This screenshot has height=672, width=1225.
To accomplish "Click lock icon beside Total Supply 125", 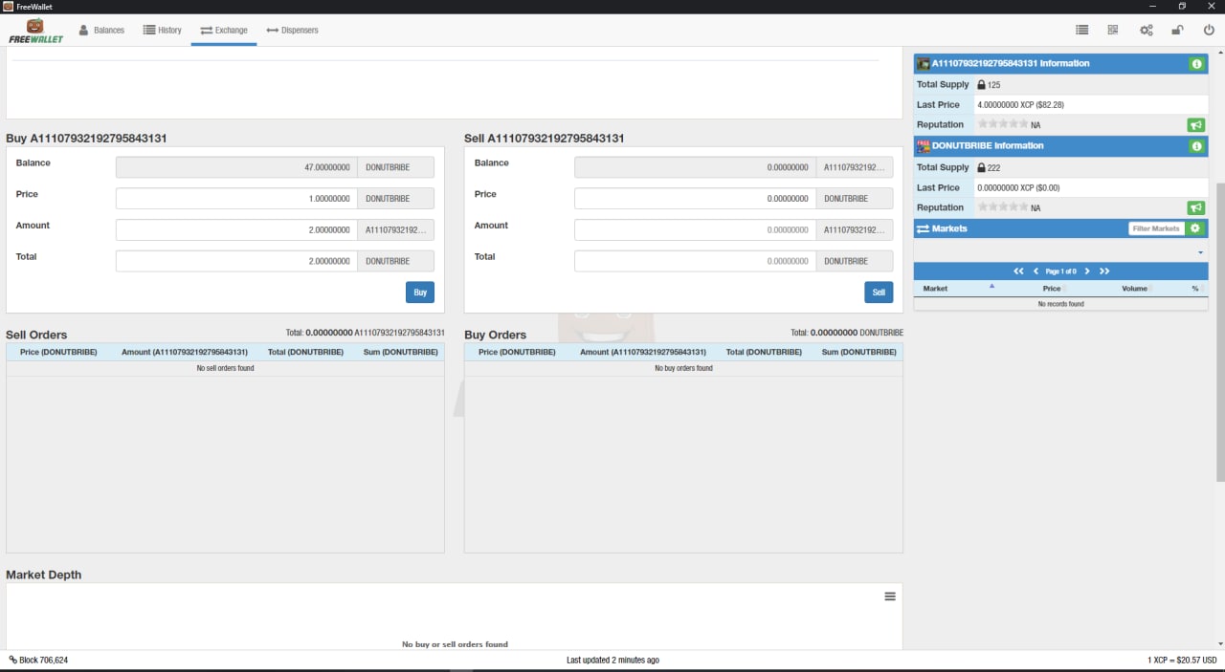I will tap(981, 85).
